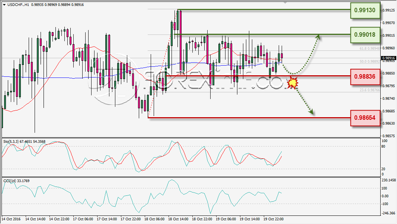Click the Fibonacci 50.0 0.98892 label
The height and width of the screenshot is (224, 397).
(369, 61)
